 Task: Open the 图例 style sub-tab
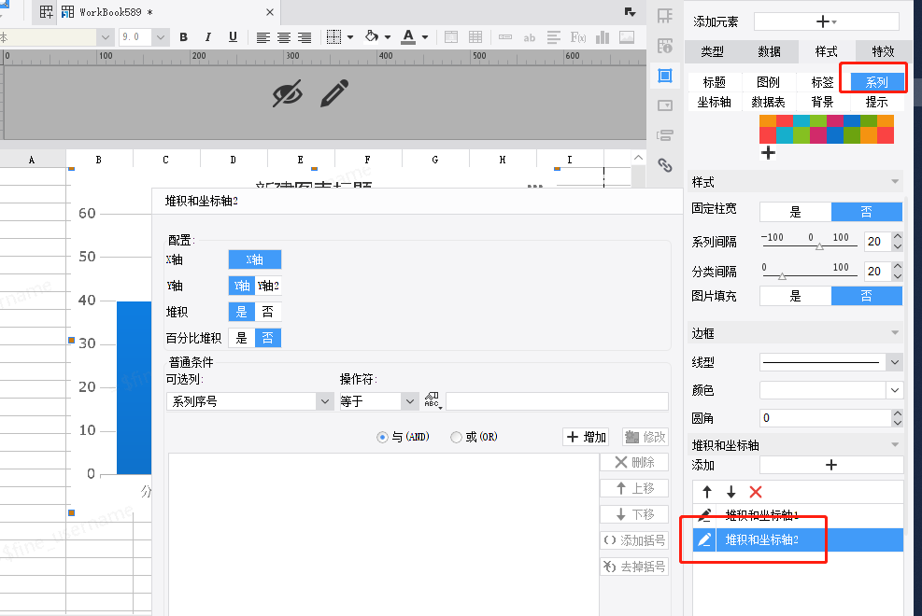768,82
